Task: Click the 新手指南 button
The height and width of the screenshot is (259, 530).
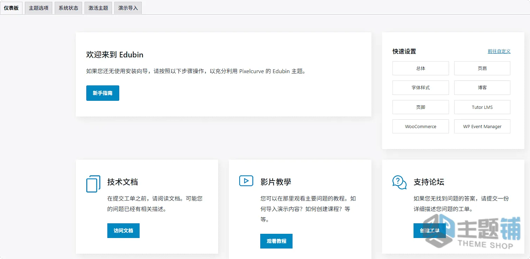Action: (103, 93)
